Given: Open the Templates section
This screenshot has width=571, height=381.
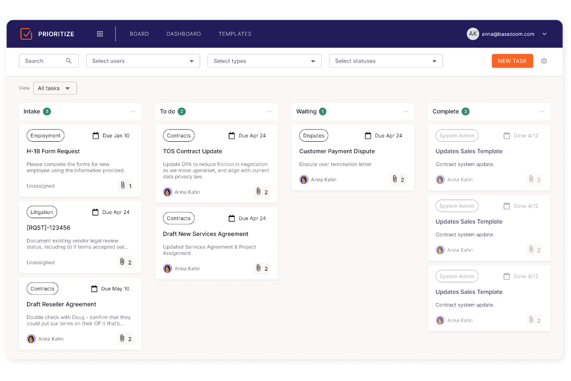Looking at the screenshot, I should click(x=235, y=34).
